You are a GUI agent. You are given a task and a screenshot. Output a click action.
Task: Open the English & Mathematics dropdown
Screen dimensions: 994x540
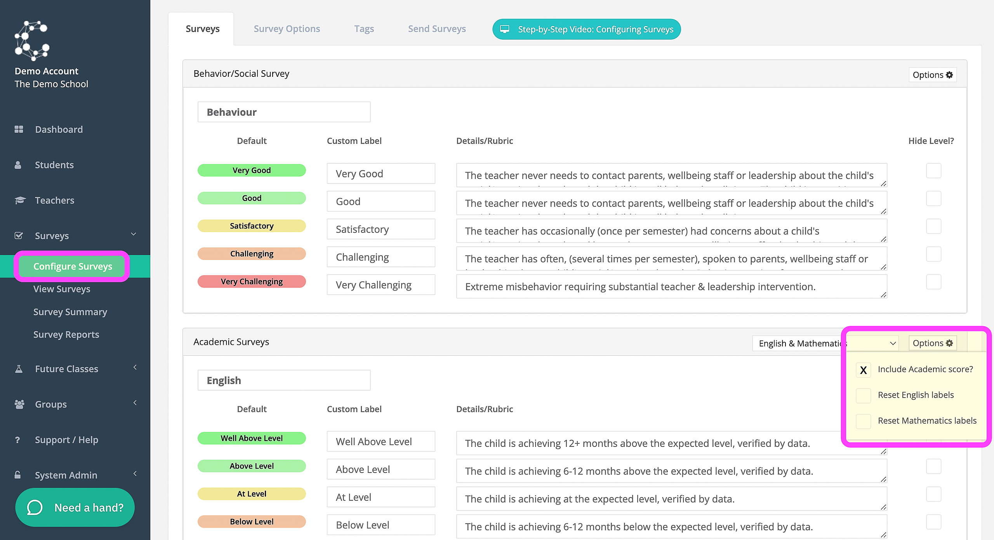pyautogui.click(x=825, y=343)
